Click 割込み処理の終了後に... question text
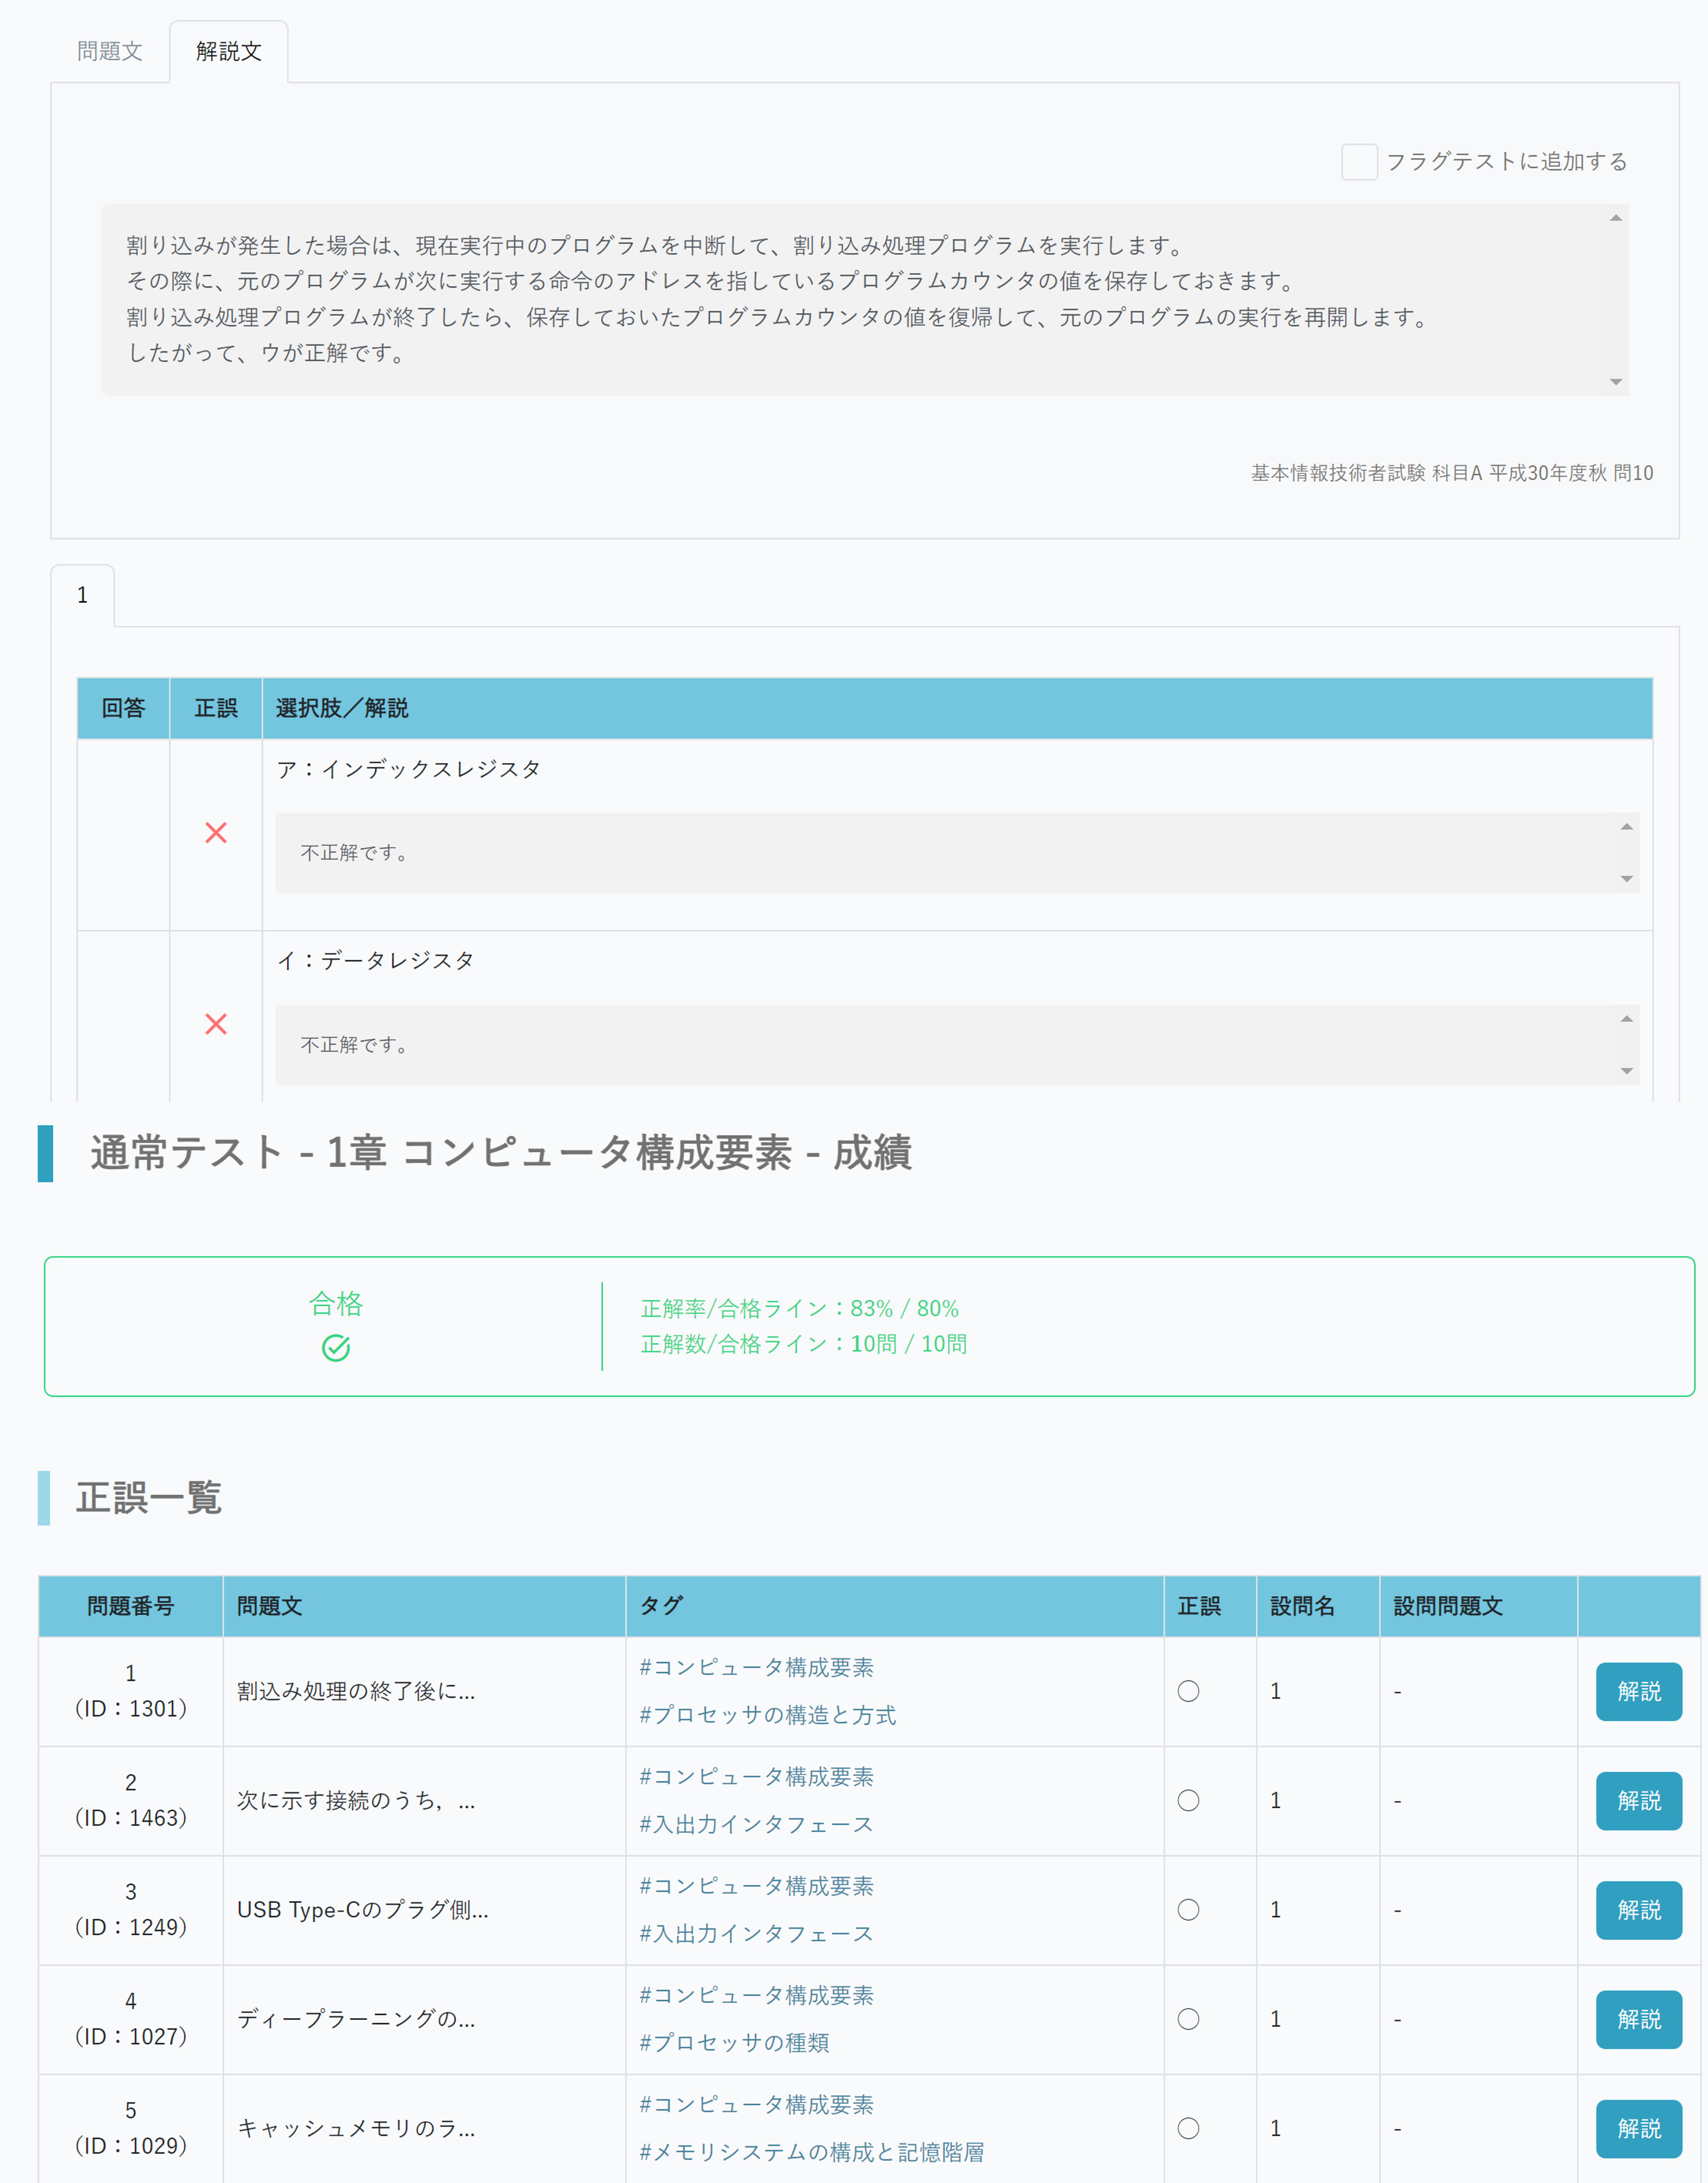Screen dimensions: 1708x2183 click(x=356, y=1691)
